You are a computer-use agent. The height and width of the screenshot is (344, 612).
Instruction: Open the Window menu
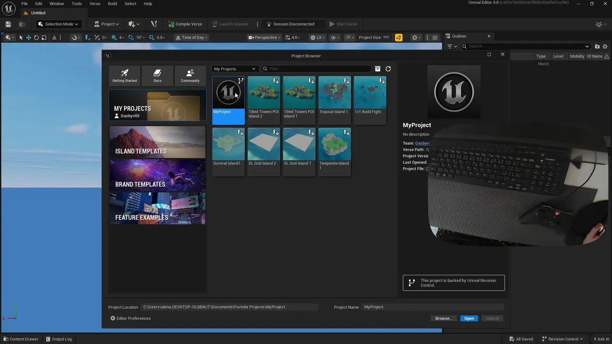tap(57, 3)
